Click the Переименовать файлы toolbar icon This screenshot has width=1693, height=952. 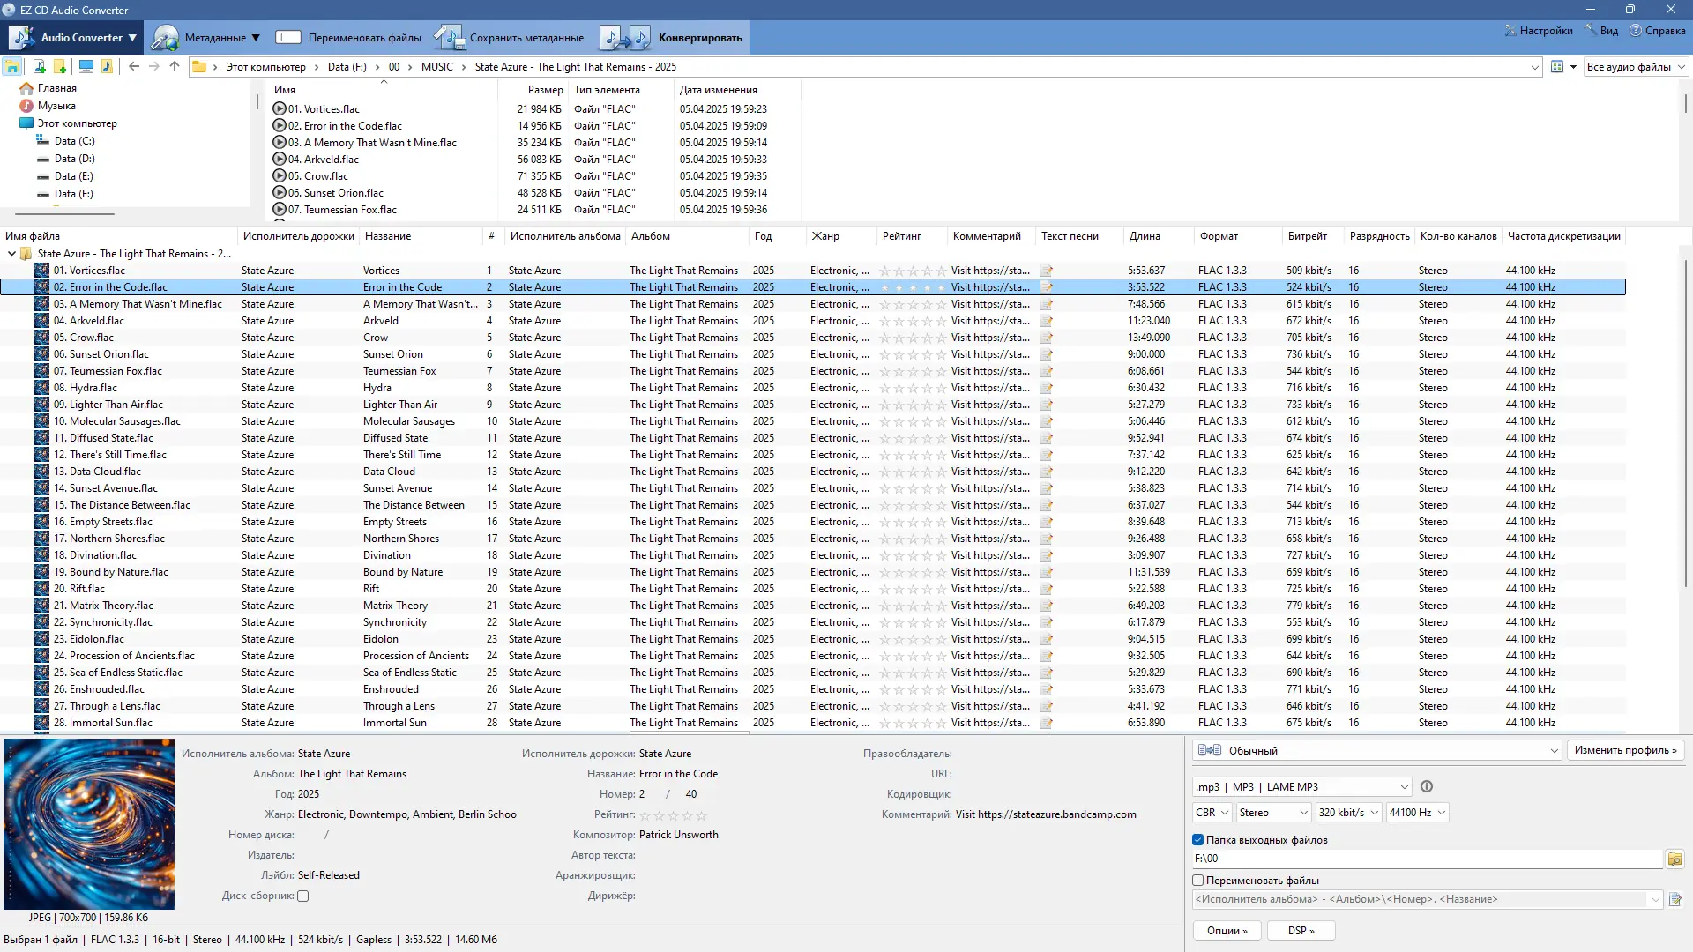[288, 37]
